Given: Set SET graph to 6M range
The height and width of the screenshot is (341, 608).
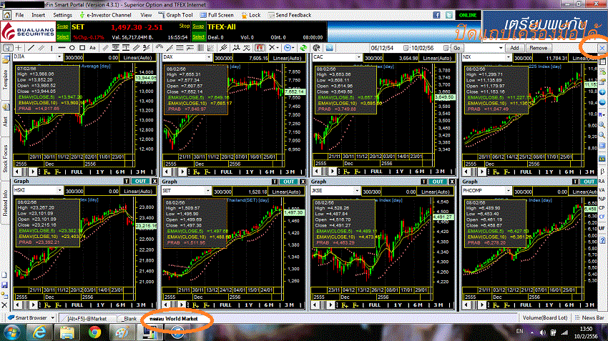Looking at the screenshot, I should [269, 305].
